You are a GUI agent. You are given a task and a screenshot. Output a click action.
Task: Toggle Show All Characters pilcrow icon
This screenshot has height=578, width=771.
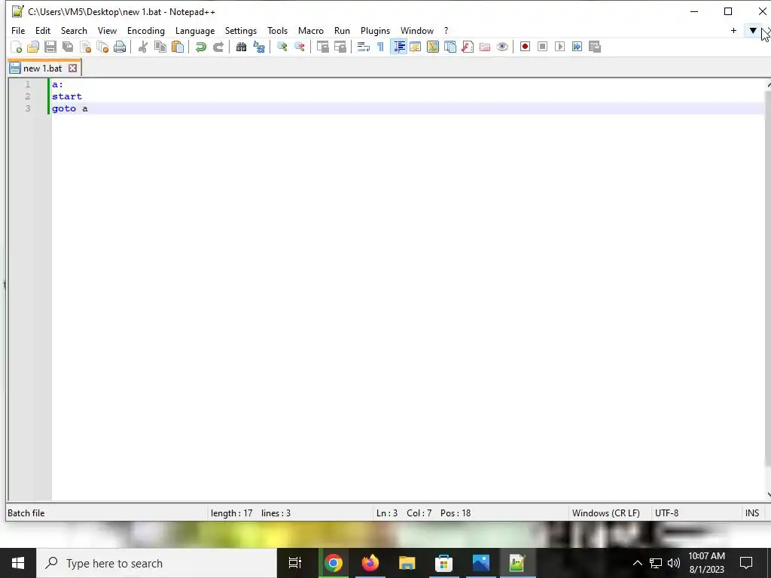(380, 47)
